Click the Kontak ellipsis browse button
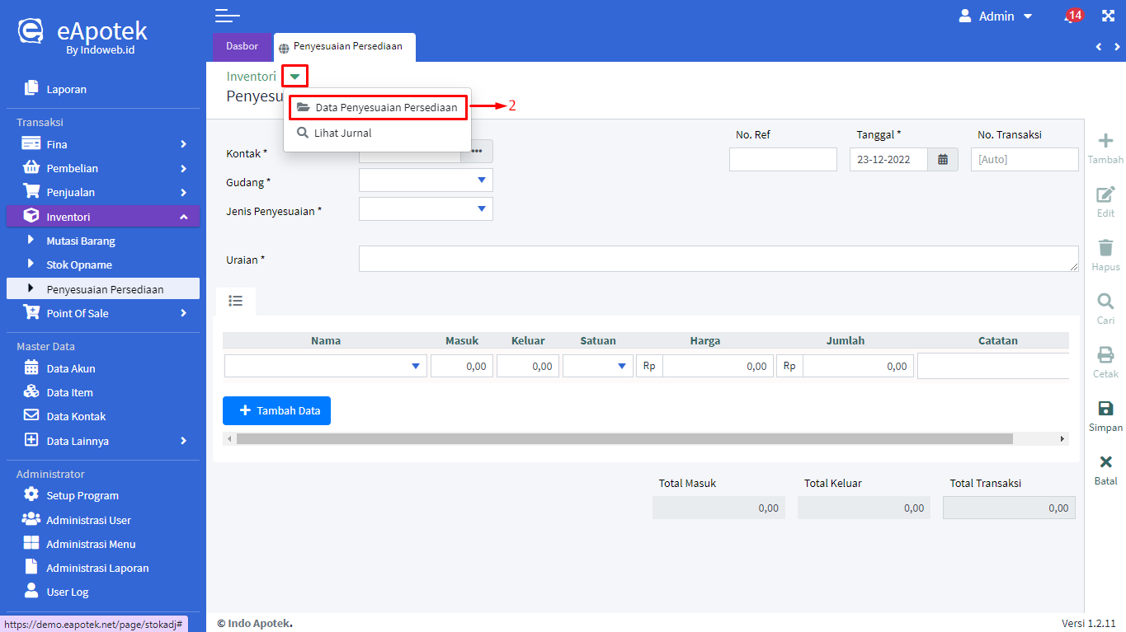This screenshot has width=1126, height=632. click(477, 151)
